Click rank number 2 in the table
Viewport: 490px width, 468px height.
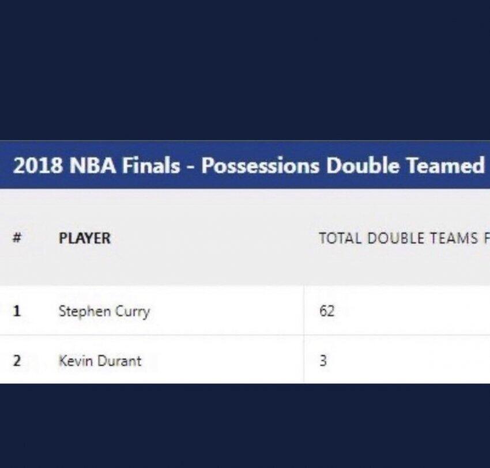tap(17, 361)
